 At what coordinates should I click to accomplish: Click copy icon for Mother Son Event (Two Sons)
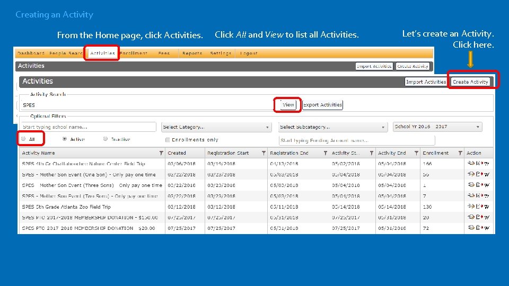471,195
